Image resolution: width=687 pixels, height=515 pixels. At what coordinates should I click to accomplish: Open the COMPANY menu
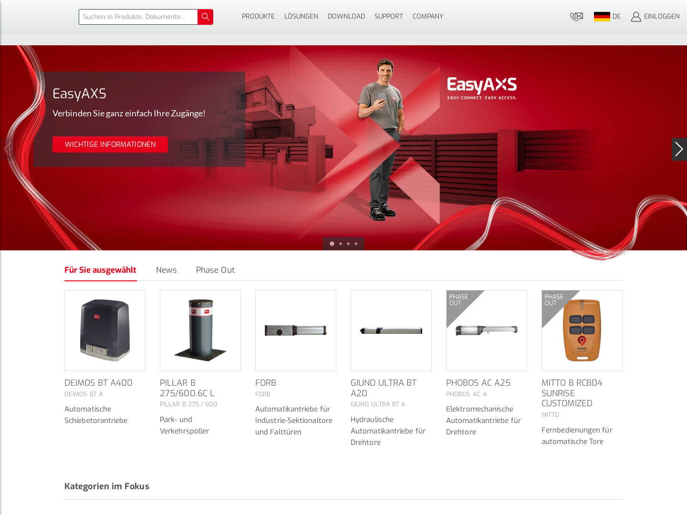coord(428,17)
